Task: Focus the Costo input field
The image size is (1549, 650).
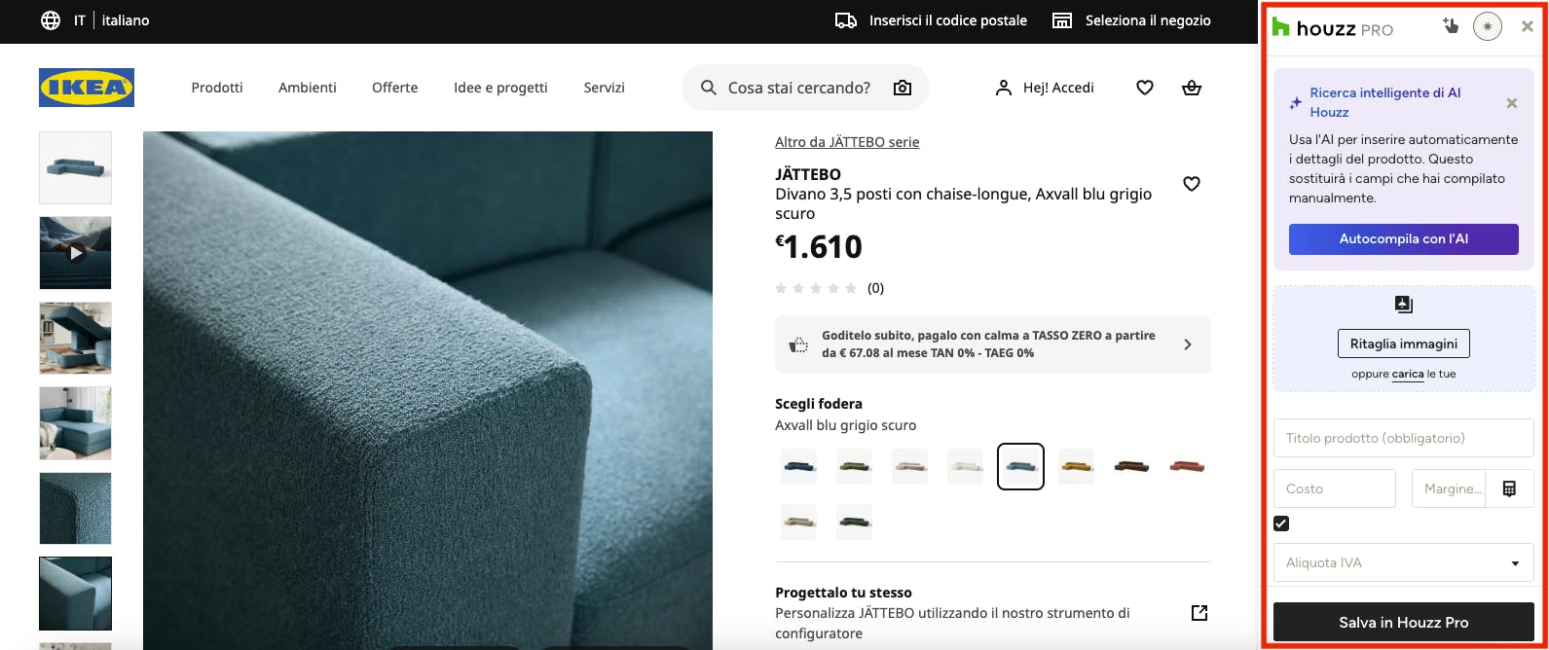Action: [x=1335, y=488]
